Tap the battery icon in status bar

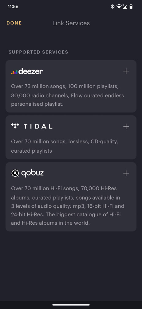[131, 6]
